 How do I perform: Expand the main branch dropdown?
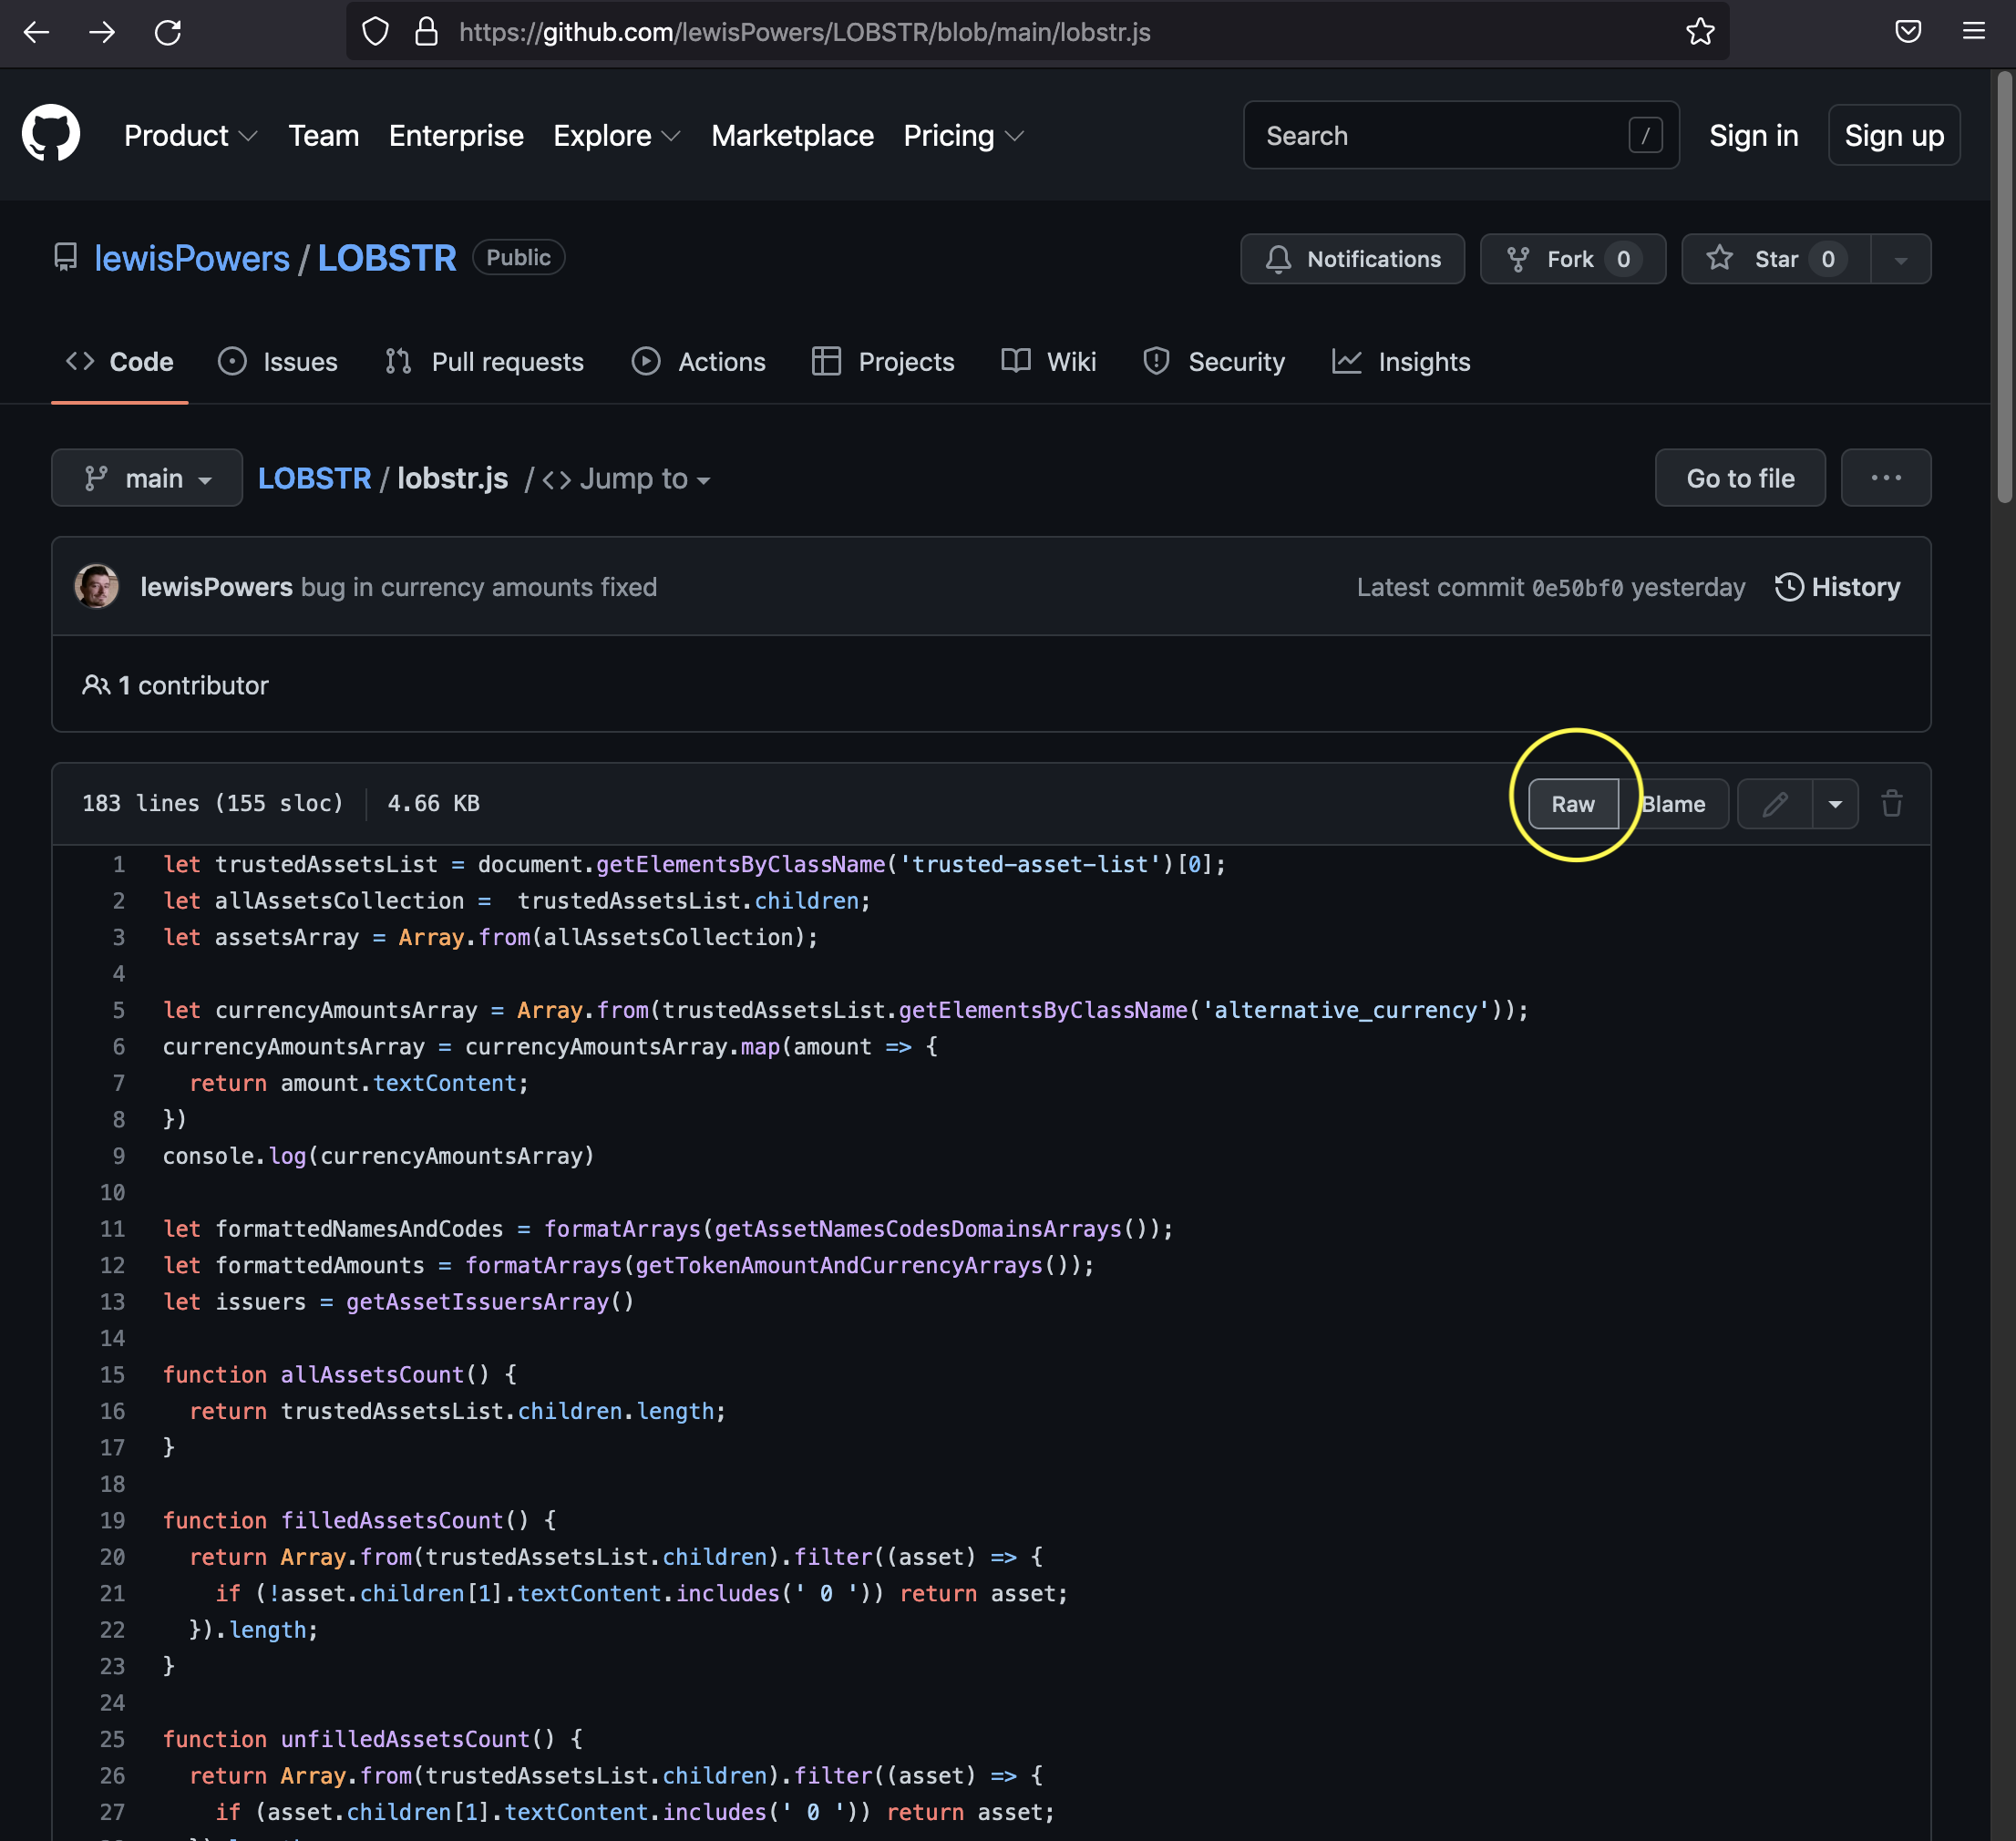pyautogui.click(x=147, y=478)
